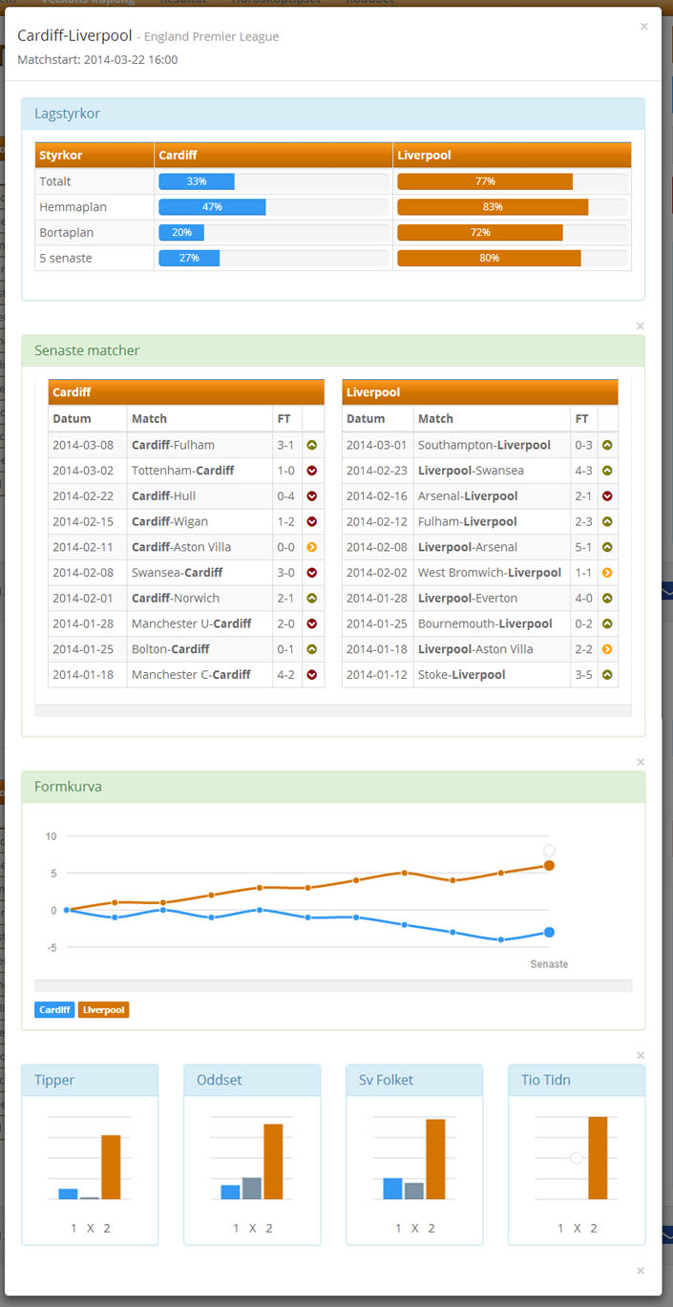The image size is (673, 1307).
Task: Click the loss icon for Swansea-Cardiff row
Action: (x=312, y=573)
